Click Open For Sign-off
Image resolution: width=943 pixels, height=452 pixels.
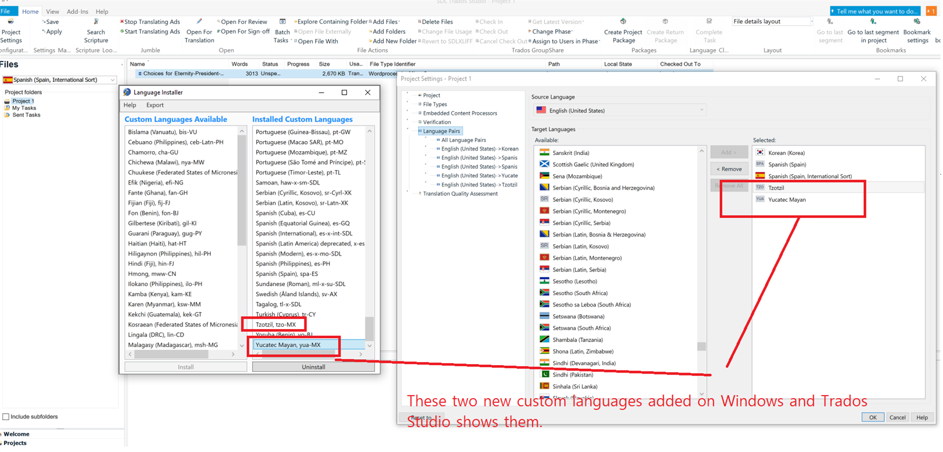click(x=243, y=32)
